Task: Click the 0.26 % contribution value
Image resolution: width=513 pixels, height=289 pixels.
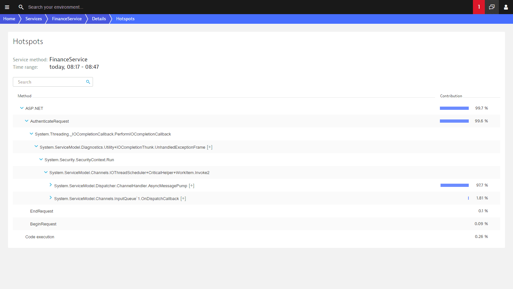Action: tap(481, 237)
